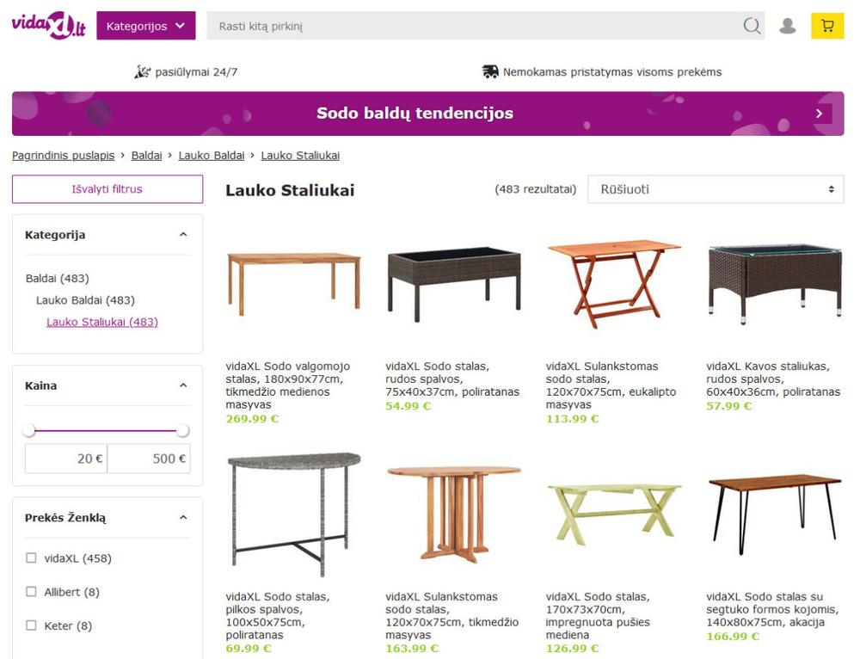Open the yellow shopping cart
This screenshot has width=860, height=659.
click(x=827, y=26)
